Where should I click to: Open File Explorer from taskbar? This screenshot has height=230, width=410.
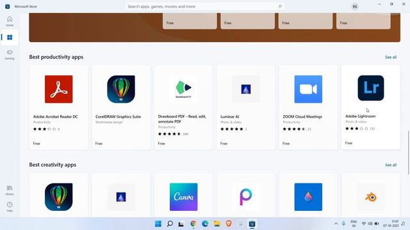[x=217, y=224]
